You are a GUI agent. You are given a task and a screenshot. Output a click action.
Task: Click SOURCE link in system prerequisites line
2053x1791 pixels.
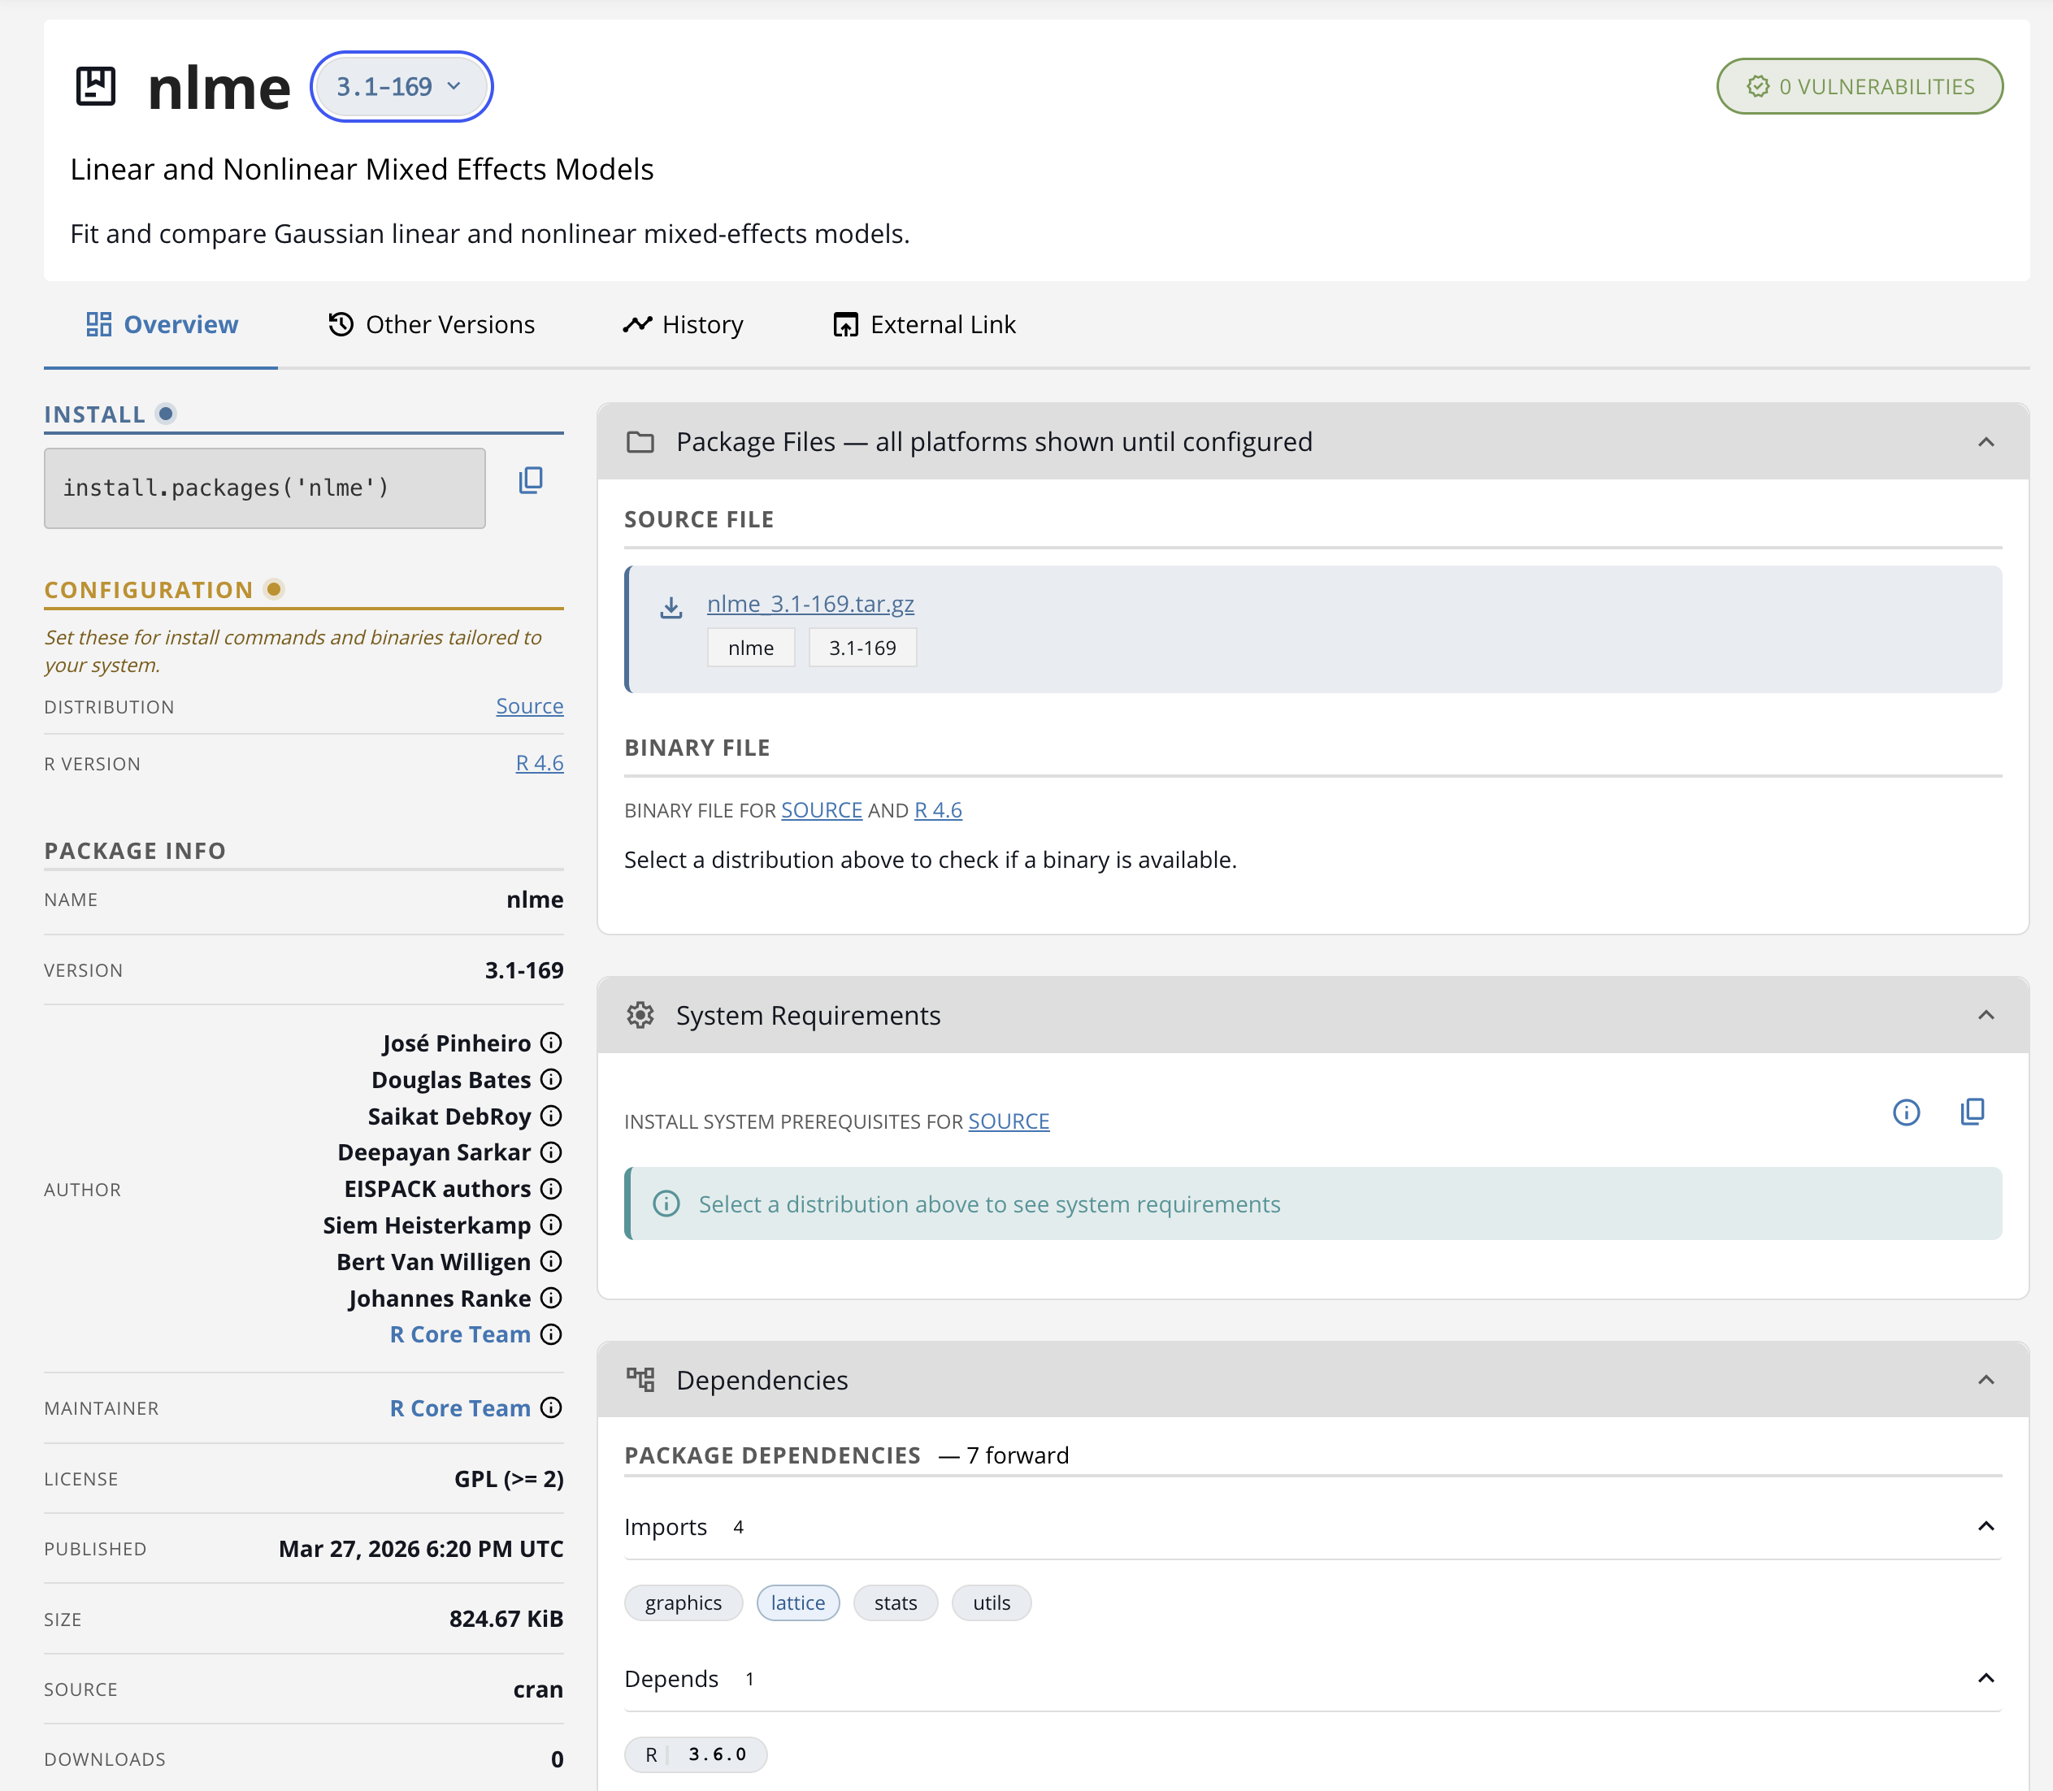pyautogui.click(x=1009, y=1121)
